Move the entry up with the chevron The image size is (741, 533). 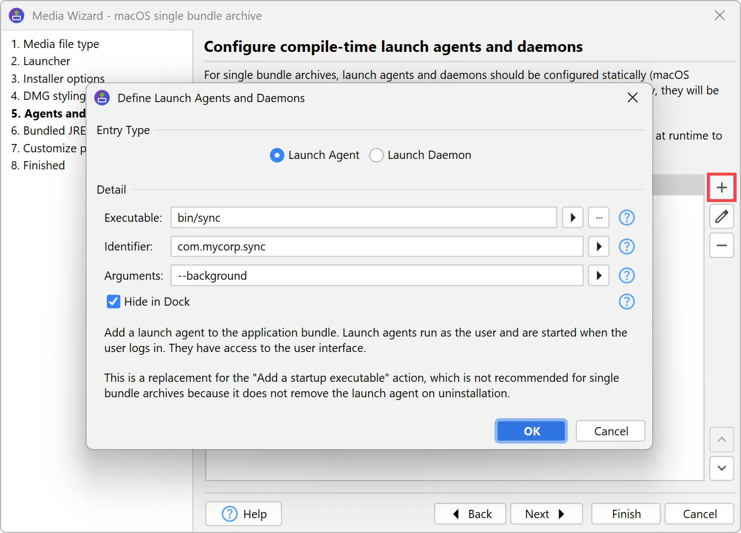coord(722,440)
